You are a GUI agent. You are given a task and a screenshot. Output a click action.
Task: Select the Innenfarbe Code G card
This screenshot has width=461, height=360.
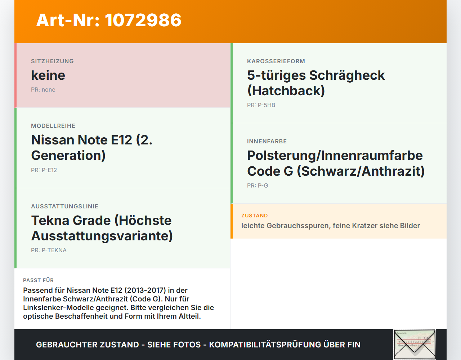point(339,163)
